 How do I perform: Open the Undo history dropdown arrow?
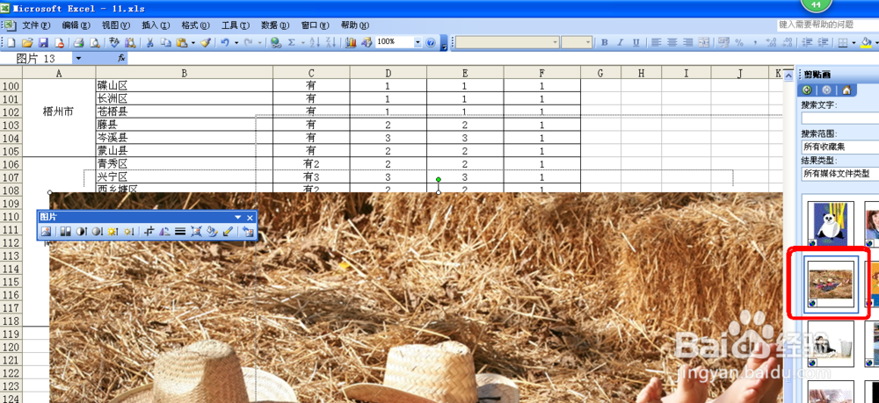(236, 42)
